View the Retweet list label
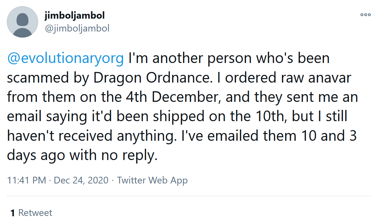This screenshot has height=223, width=376. click(x=35, y=213)
